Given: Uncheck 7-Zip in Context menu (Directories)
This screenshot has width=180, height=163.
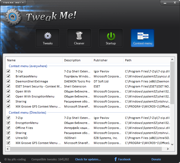Looking at the screenshot, I should coord(8,118).
